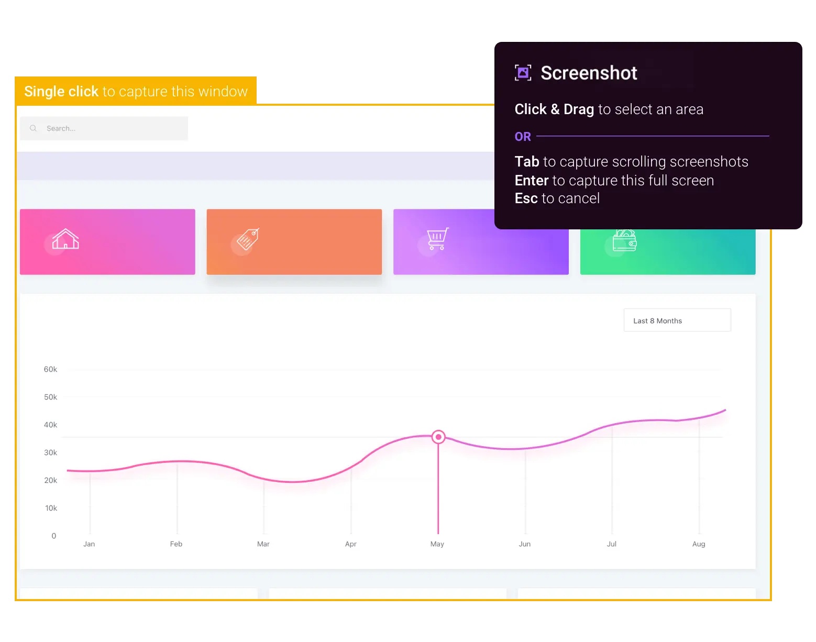Viewport: 816px width, 642px height.
Task: Click the 'Click & Drag to select an area' text
Action: 609,109
